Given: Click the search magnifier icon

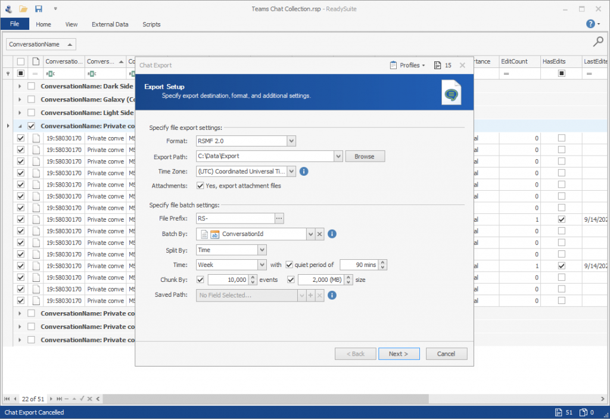Looking at the screenshot, I should click(x=598, y=41).
